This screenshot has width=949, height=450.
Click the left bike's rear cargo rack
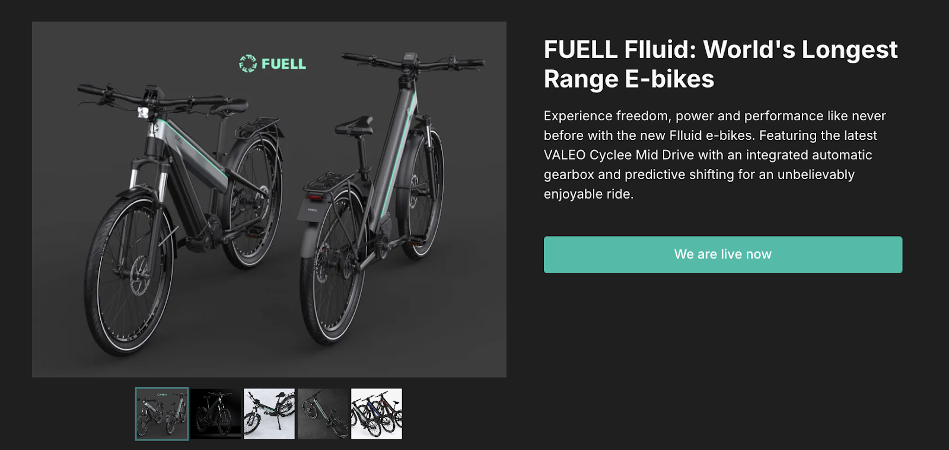(x=257, y=126)
